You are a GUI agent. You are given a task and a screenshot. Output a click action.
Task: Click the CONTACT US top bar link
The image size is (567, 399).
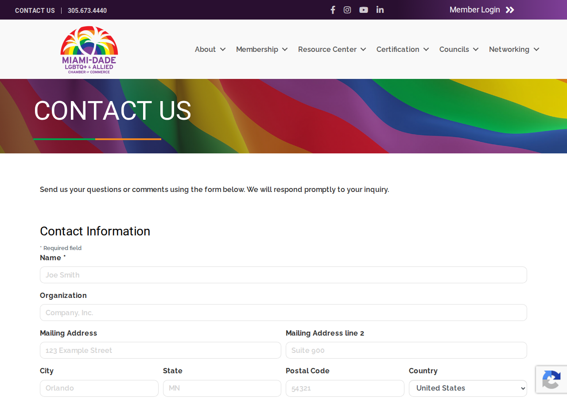tap(35, 11)
